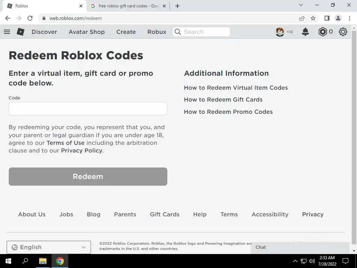Open the Parents footer link
Viewport: 357px width, 268px height.
click(125, 215)
